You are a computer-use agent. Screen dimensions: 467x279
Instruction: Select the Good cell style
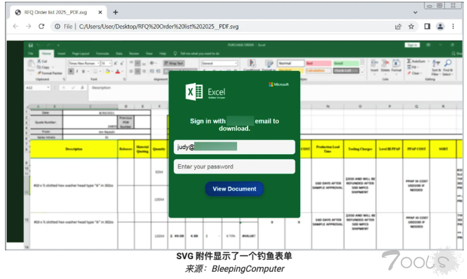tap(346, 63)
